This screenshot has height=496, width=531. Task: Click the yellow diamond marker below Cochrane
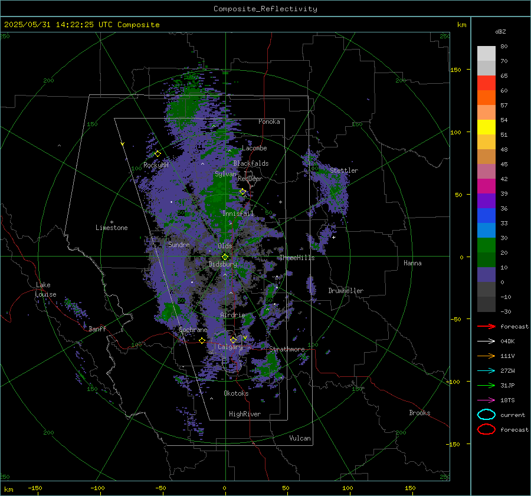tap(202, 340)
